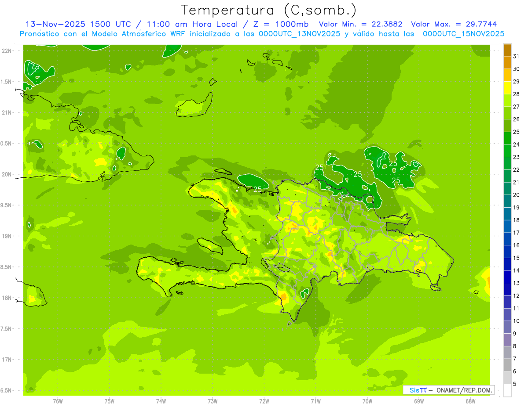Image resolution: width=528 pixels, height=407 pixels.
Task: Click the "69W" longitude axis label
Action: [x=419, y=401]
